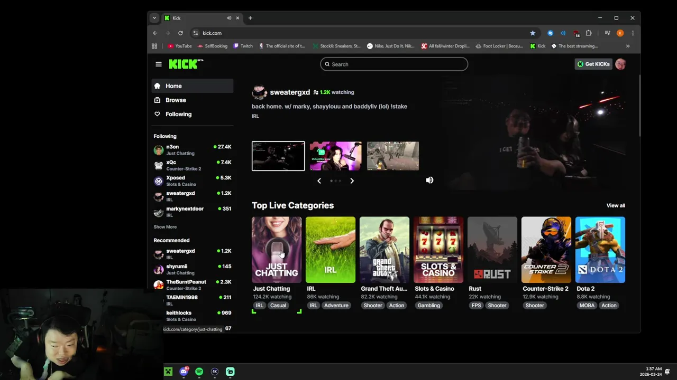Image resolution: width=677 pixels, height=380 pixels.
Task: Click the blue circular extension icon
Action: coord(550,33)
